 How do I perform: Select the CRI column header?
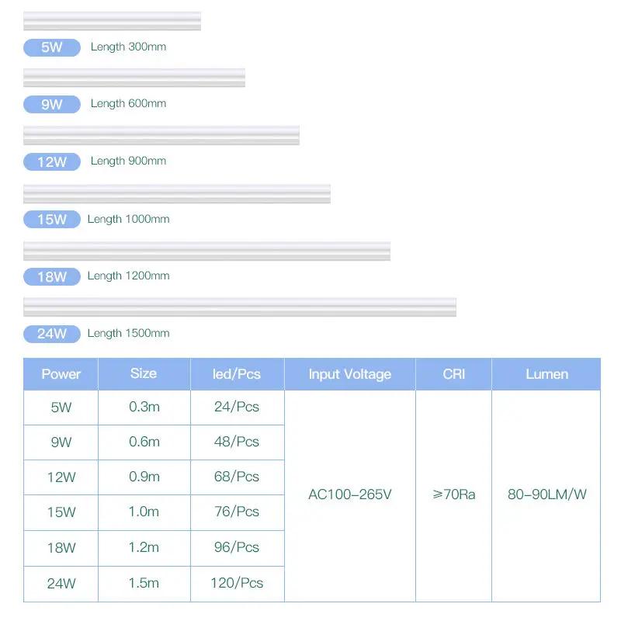(454, 374)
